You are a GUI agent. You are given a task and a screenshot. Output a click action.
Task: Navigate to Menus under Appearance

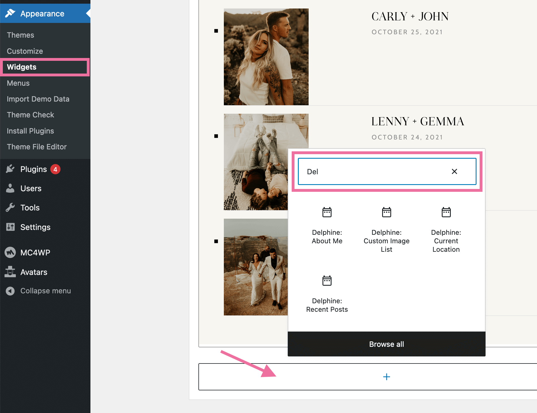(x=18, y=83)
